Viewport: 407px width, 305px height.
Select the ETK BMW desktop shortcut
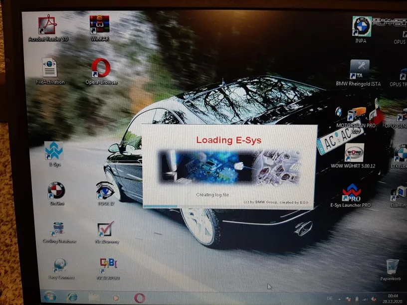click(400, 156)
